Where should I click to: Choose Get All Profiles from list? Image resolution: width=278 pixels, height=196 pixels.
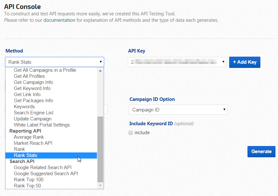coord(29,76)
